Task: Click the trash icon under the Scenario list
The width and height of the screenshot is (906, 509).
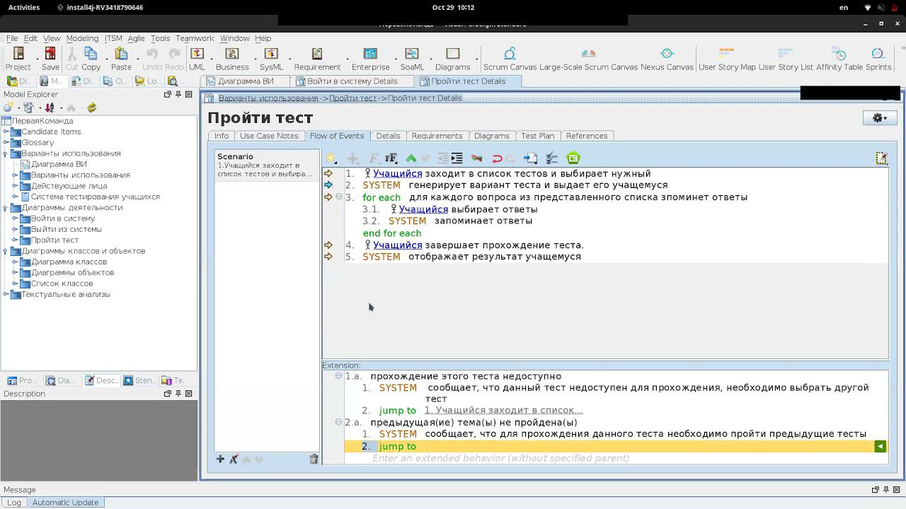Action: (x=314, y=459)
